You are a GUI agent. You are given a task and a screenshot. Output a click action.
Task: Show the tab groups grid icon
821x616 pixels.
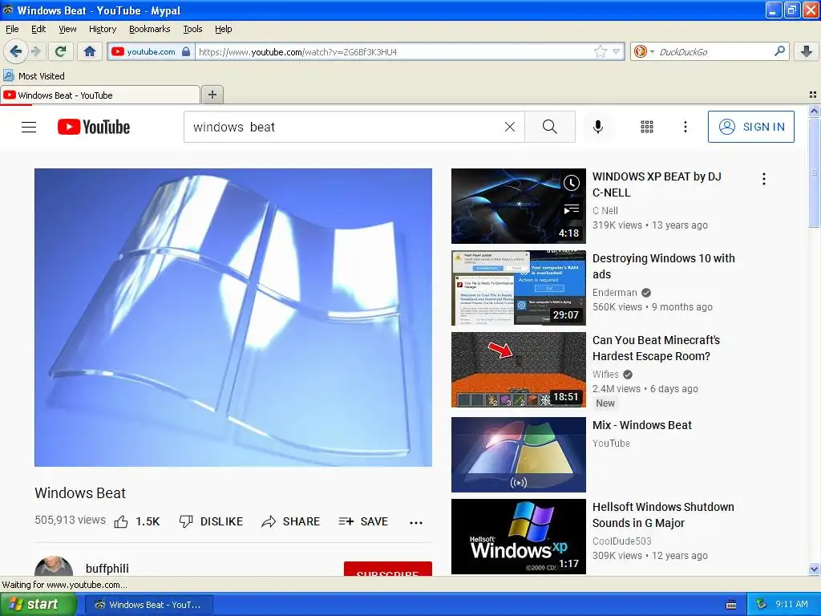click(813, 95)
